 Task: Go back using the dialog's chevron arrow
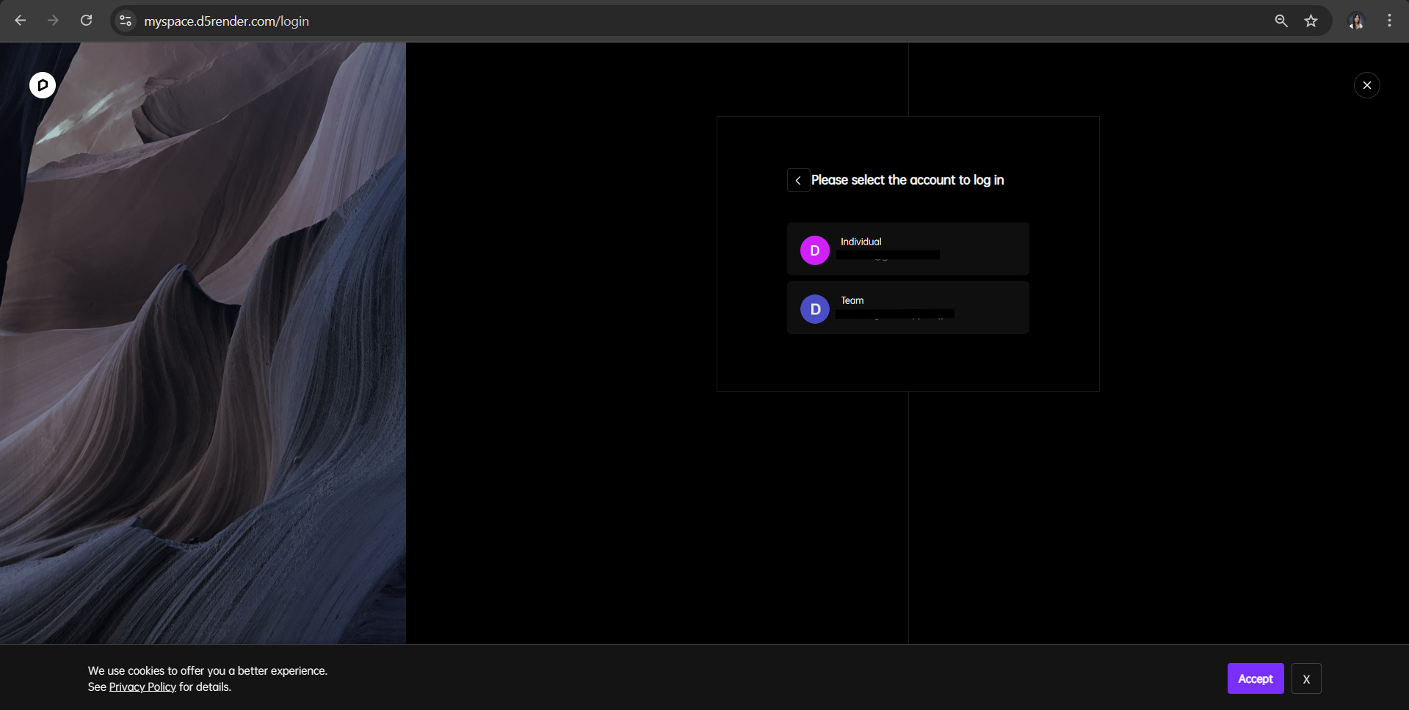[x=798, y=180]
